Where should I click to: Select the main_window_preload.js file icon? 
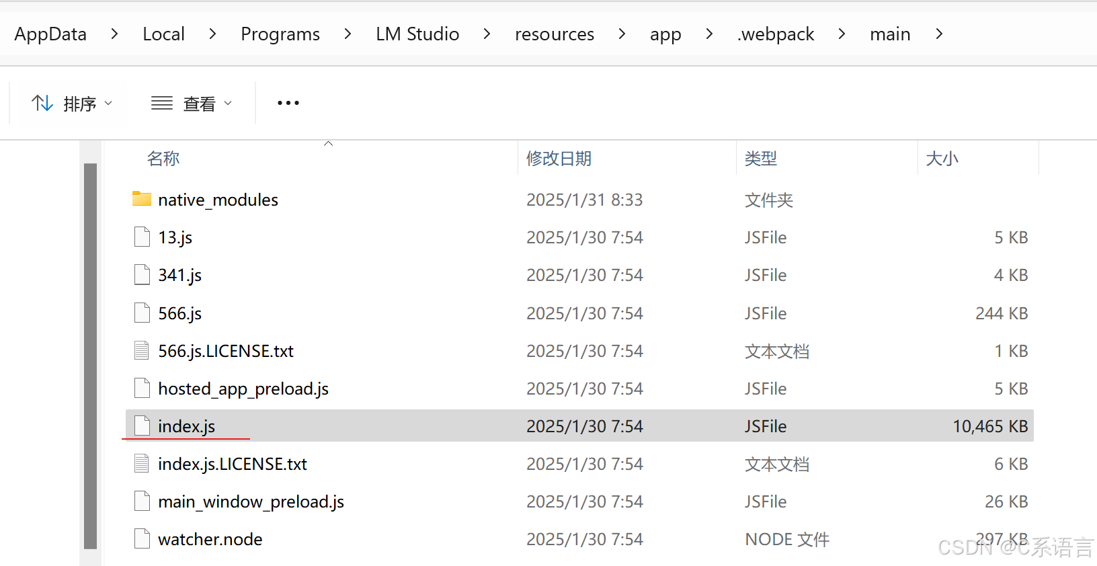(x=142, y=501)
